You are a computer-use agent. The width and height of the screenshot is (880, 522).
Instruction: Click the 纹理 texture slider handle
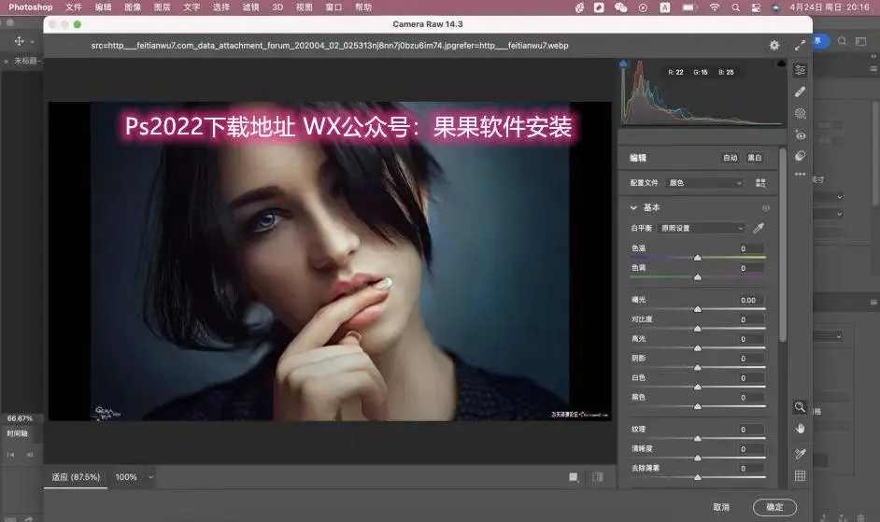pos(698,438)
